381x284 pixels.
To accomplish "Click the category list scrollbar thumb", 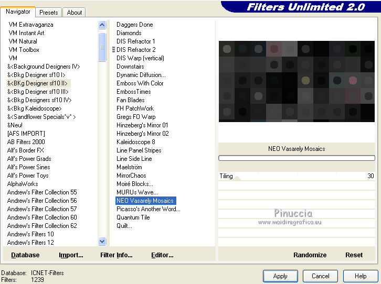I will [x=102, y=47].
